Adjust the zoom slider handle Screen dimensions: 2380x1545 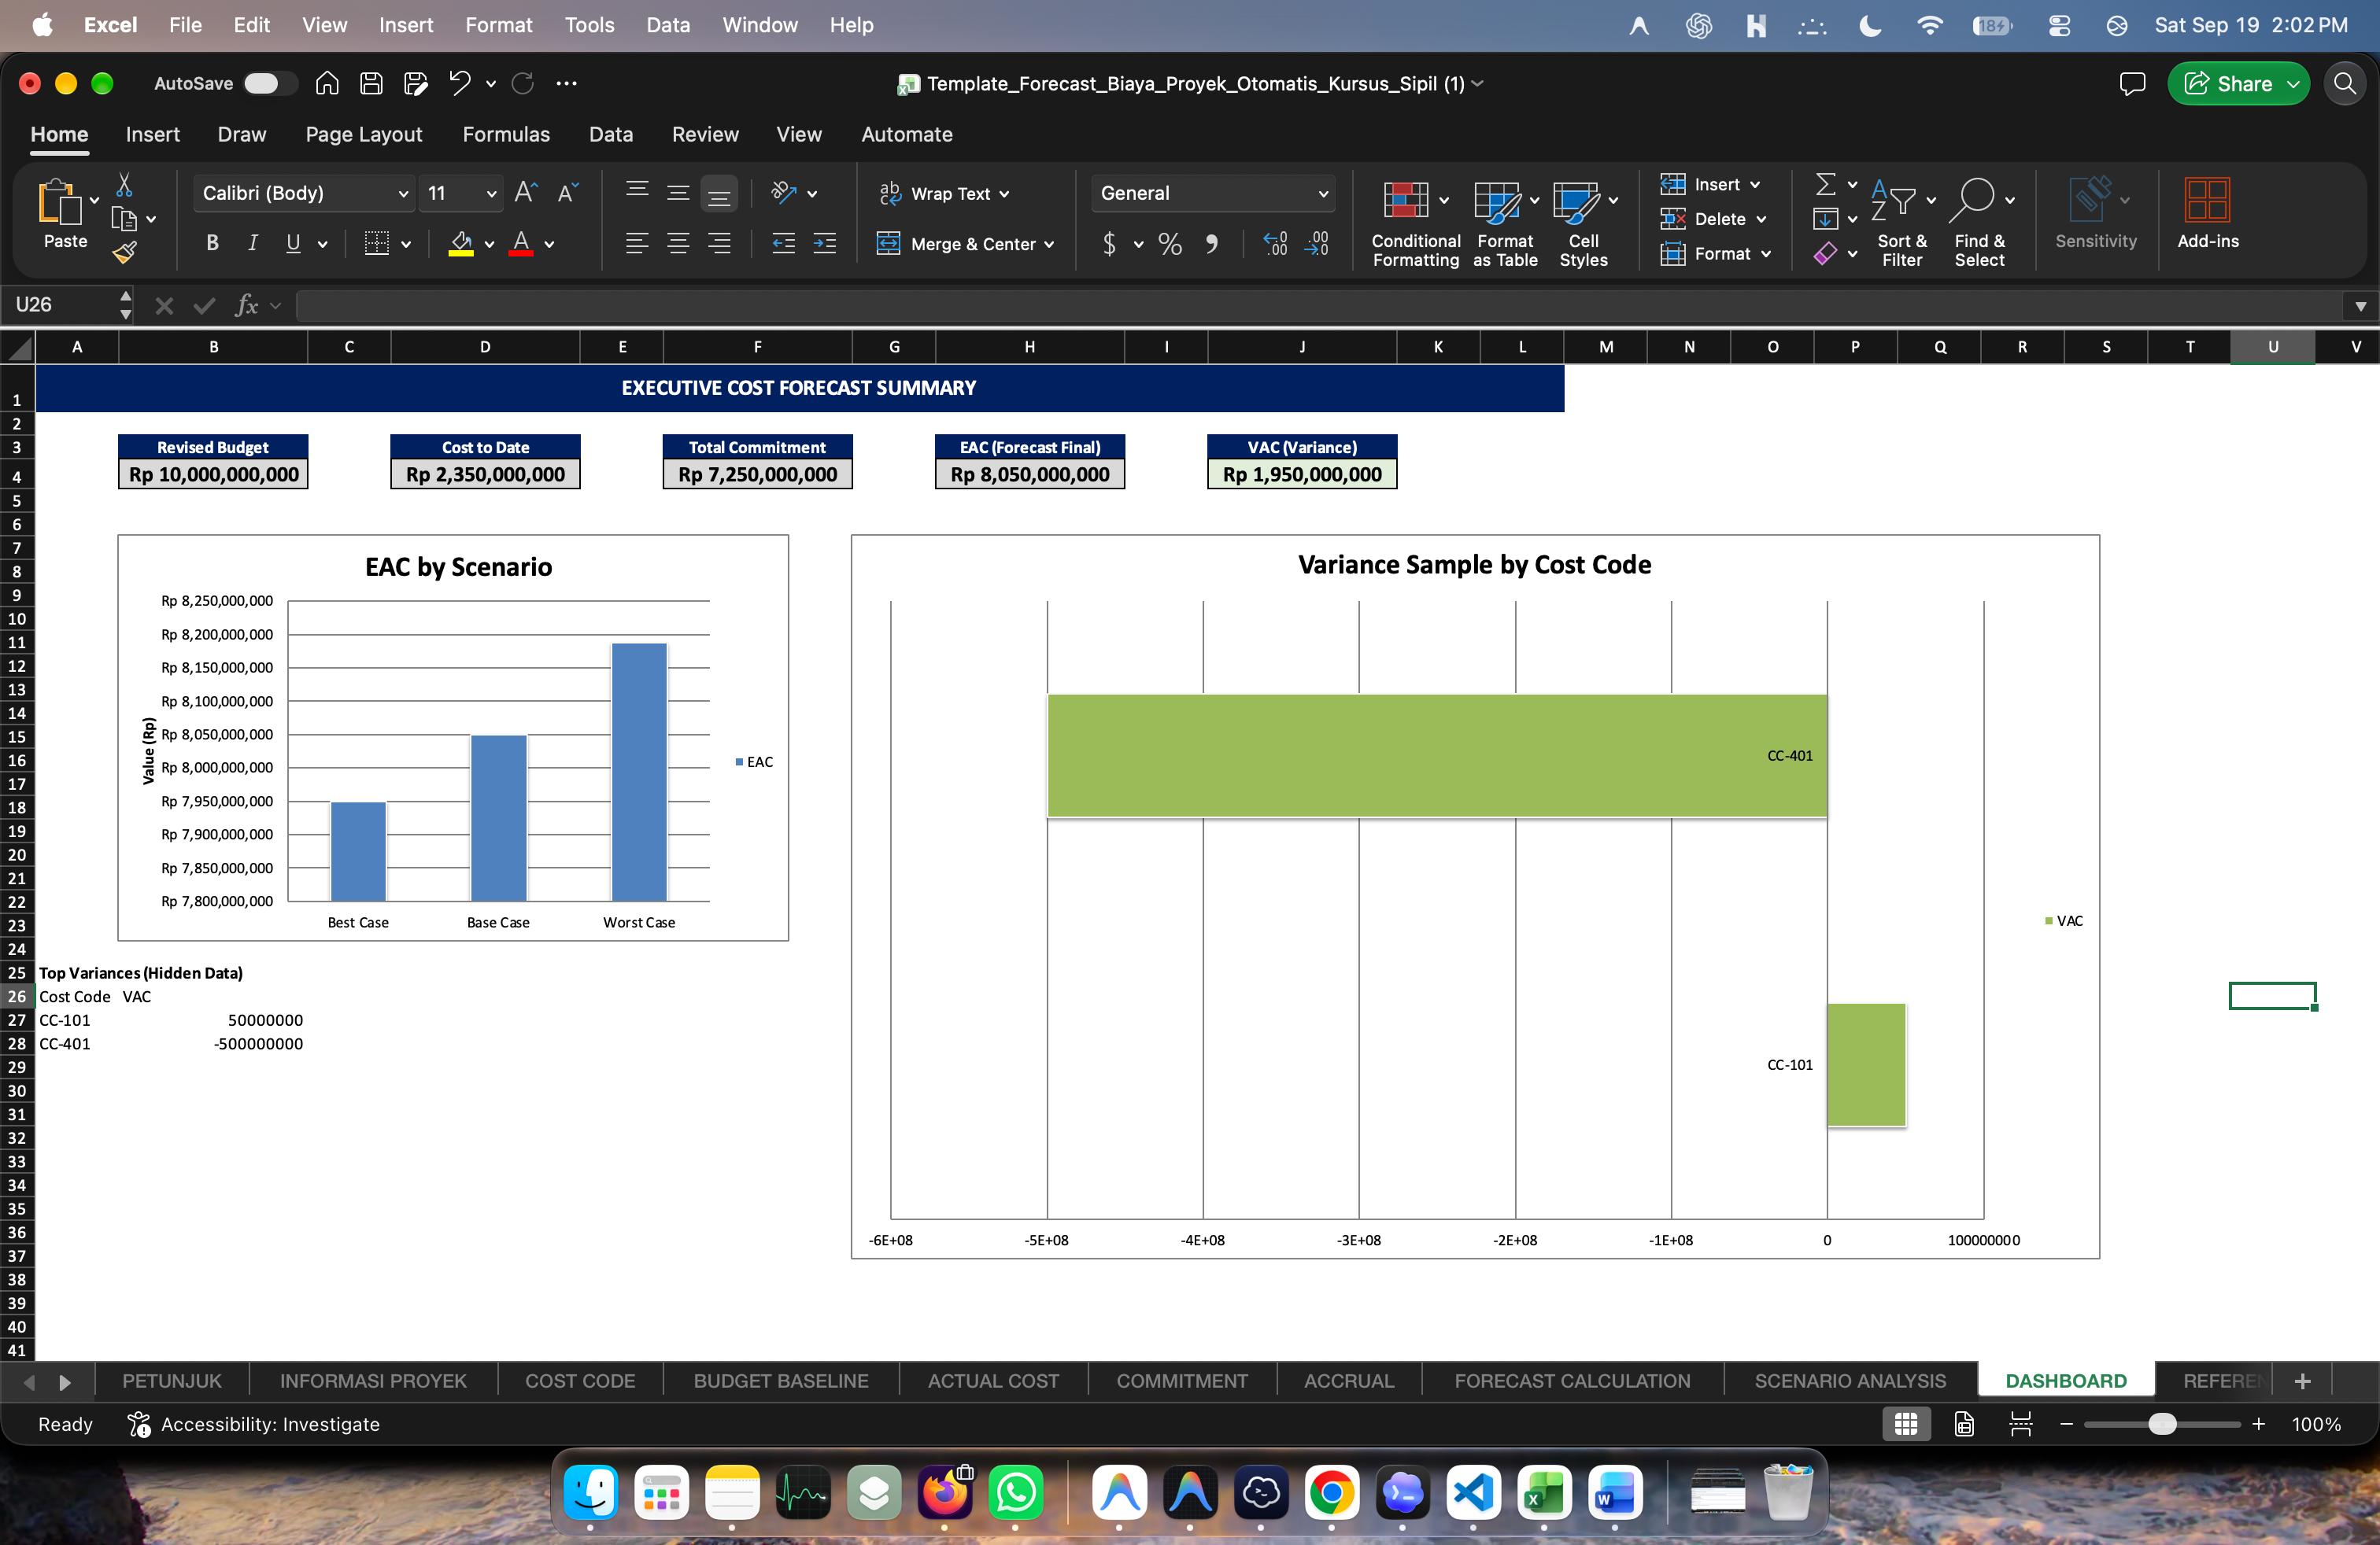click(2162, 1424)
